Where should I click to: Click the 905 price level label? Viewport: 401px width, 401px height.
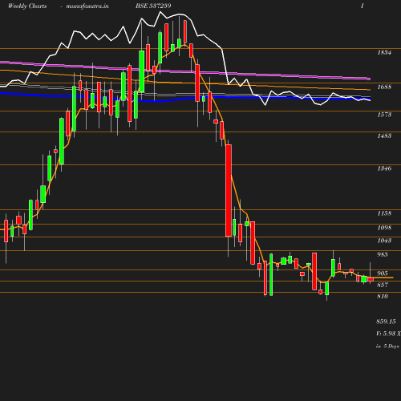pyautogui.click(x=383, y=273)
